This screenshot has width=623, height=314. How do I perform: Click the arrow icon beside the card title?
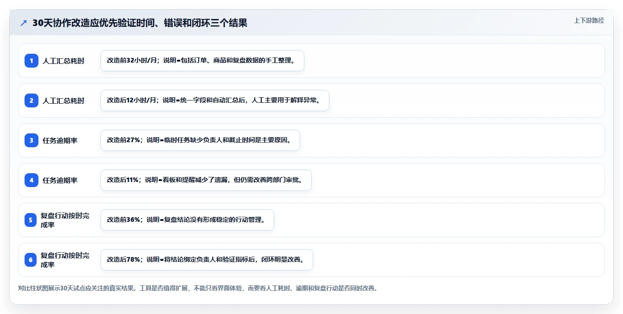24,23
